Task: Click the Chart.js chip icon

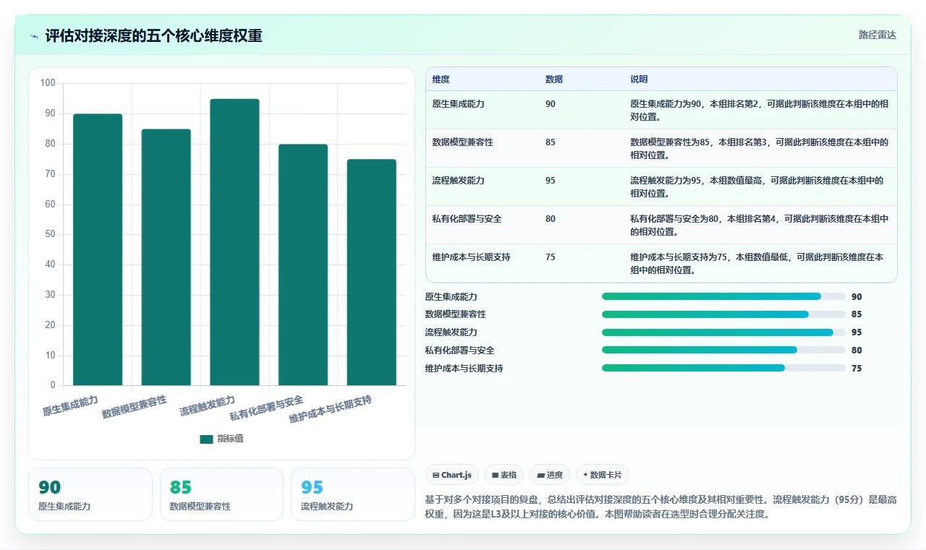Action: (436, 476)
